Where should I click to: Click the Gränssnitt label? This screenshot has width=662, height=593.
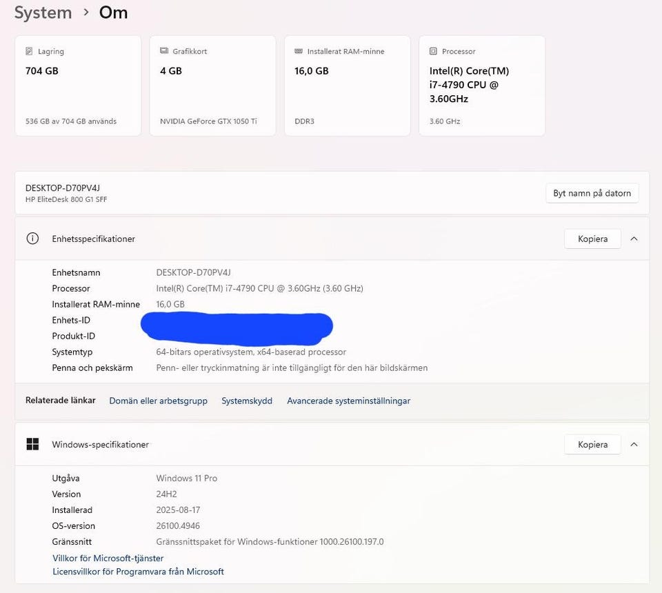point(72,541)
